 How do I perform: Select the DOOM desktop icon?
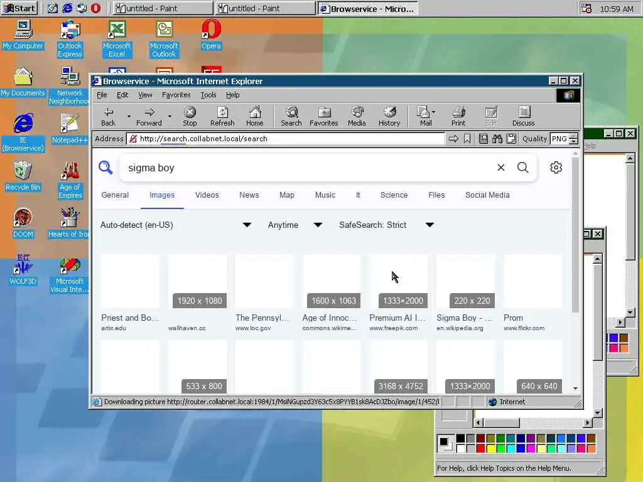point(23,223)
